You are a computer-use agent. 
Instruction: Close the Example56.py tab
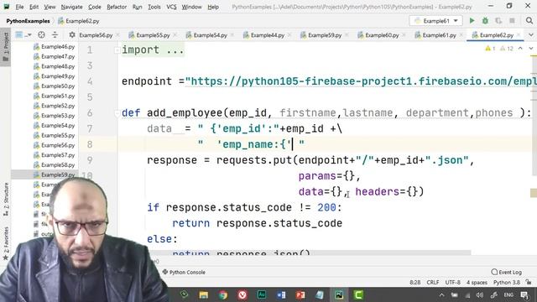[x=117, y=35]
